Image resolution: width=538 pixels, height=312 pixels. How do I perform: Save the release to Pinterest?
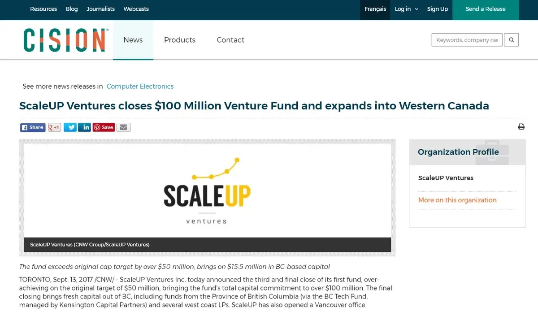click(104, 127)
